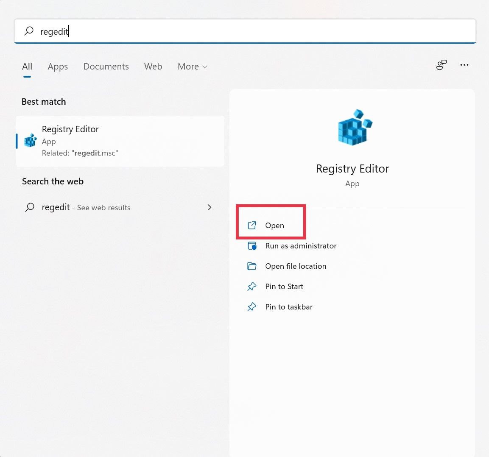Click the Pin to Start pin icon
This screenshot has height=457, width=489.
click(x=251, y=287)
